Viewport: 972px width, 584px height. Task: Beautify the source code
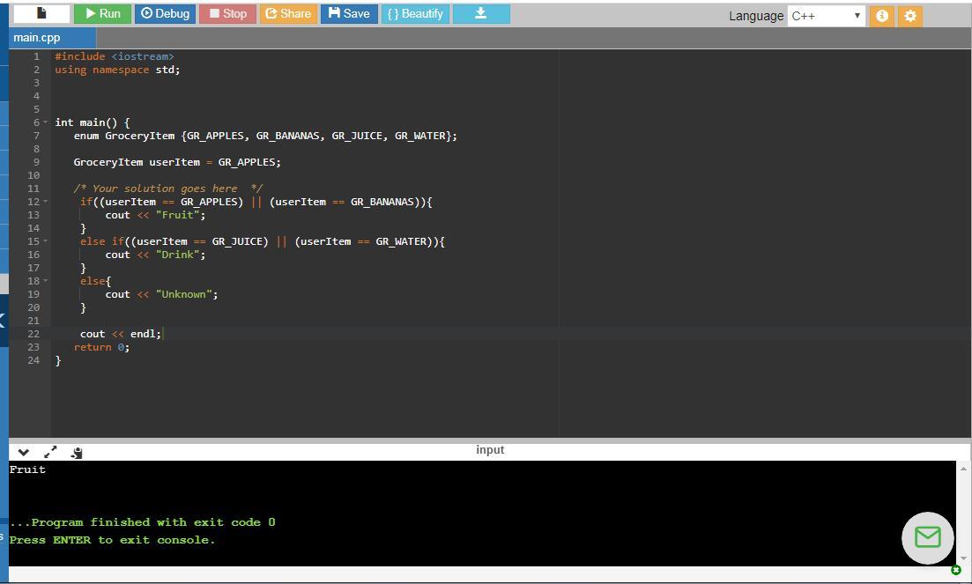click(415, 14)
